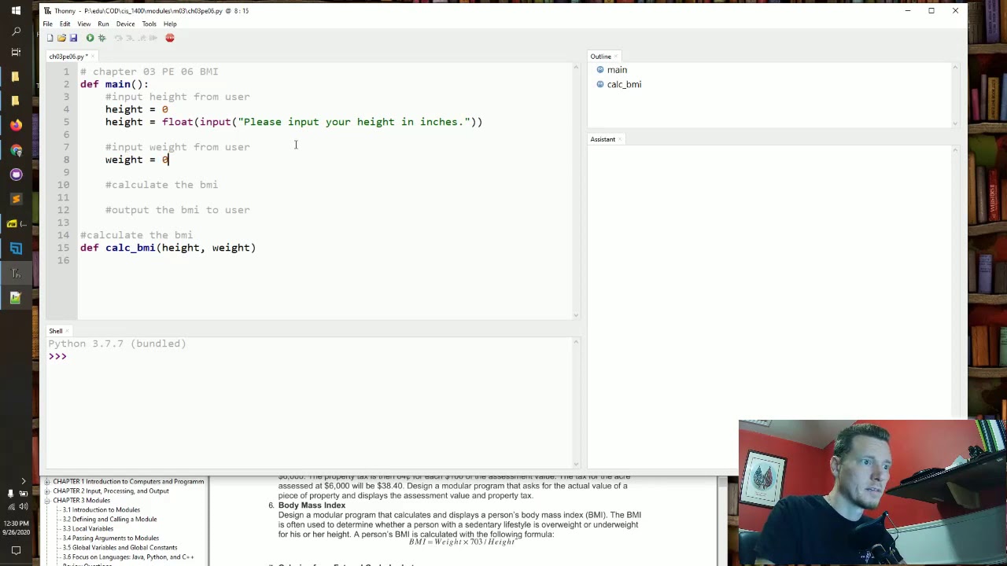
Task: Click the Step out debug icon
Action: (142, 38)
